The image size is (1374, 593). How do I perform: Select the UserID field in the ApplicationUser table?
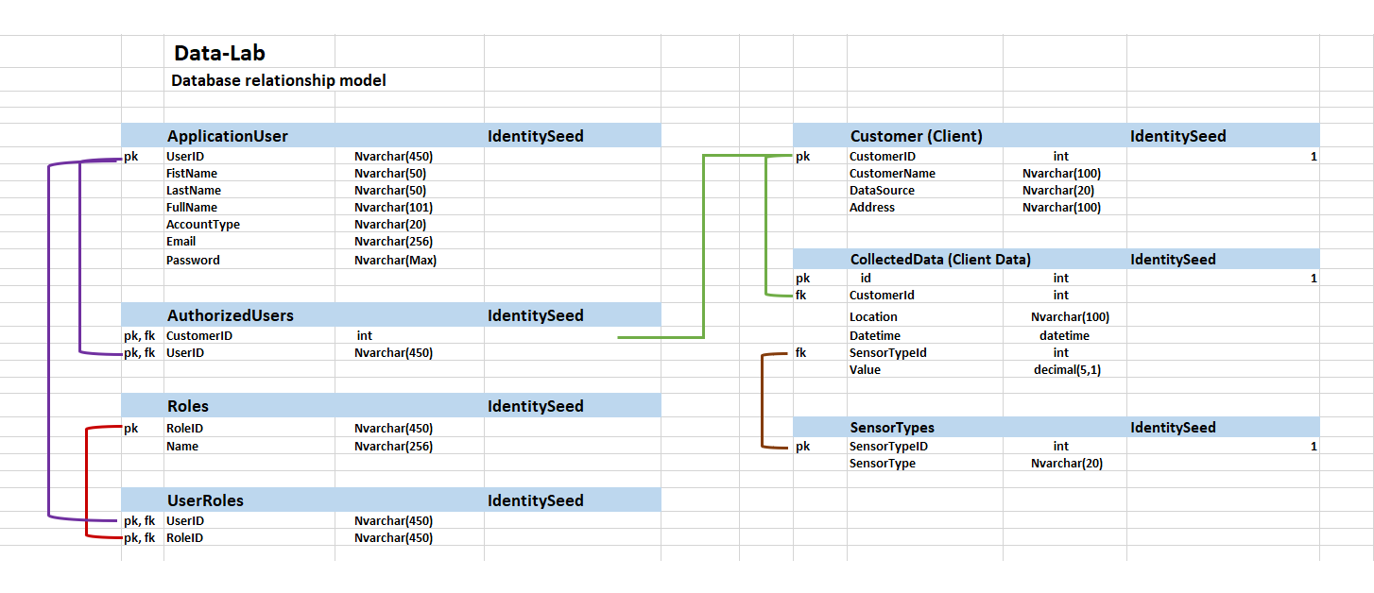(185, 157)
